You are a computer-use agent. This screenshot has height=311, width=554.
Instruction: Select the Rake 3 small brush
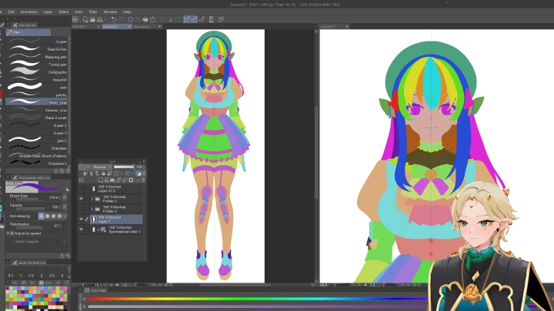click(x=37, y=117)
